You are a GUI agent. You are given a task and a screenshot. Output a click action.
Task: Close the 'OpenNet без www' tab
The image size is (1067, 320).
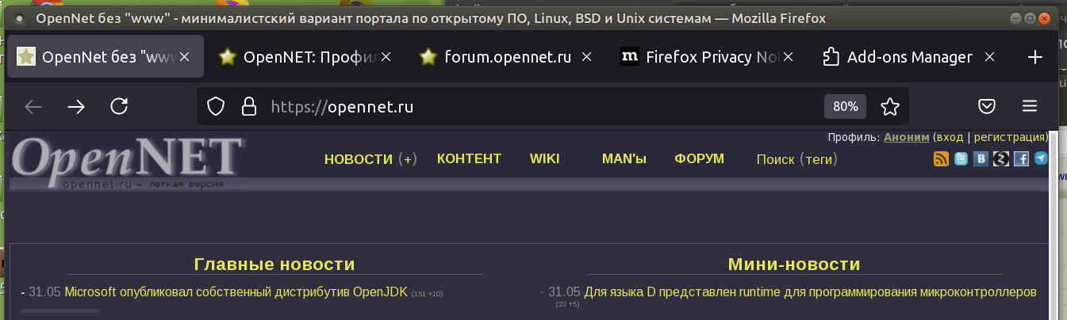(184, 57)
